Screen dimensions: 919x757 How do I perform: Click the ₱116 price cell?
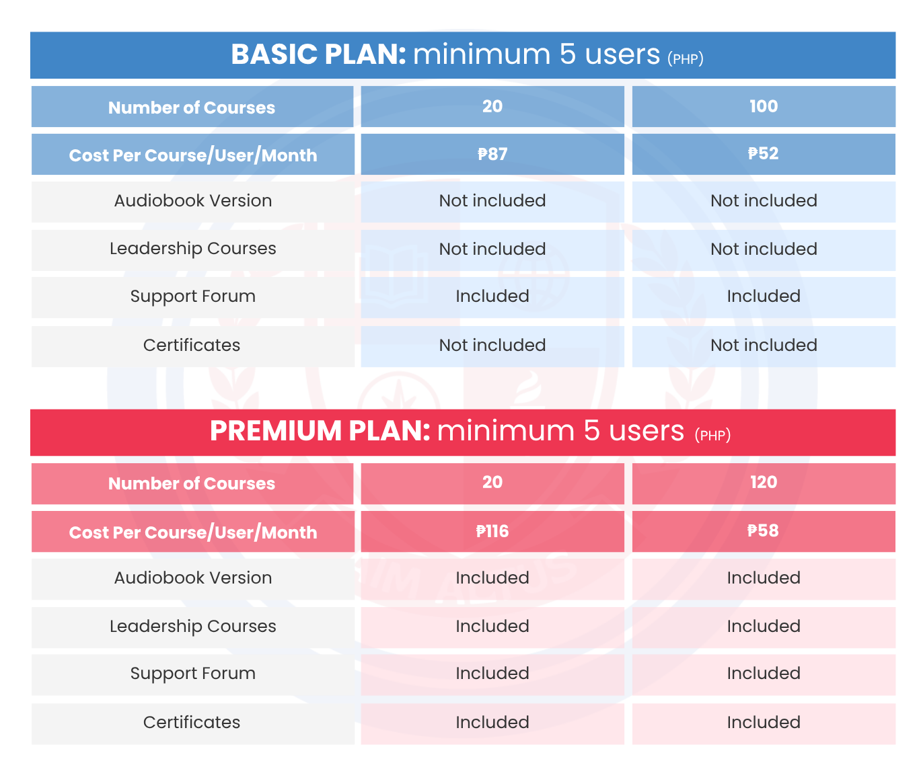[492, 531]
